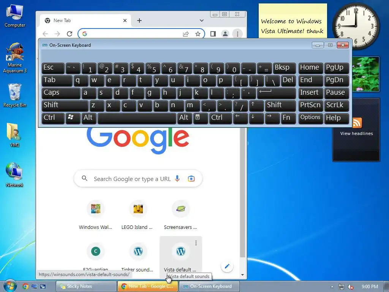Click the PrtScn key
Viewport: 389px width, 292px height.
click(311, 106)
